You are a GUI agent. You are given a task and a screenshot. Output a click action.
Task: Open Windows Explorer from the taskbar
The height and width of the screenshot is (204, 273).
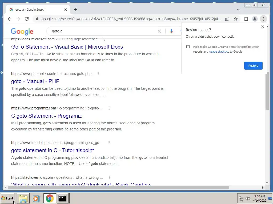(x=23, y=198)
